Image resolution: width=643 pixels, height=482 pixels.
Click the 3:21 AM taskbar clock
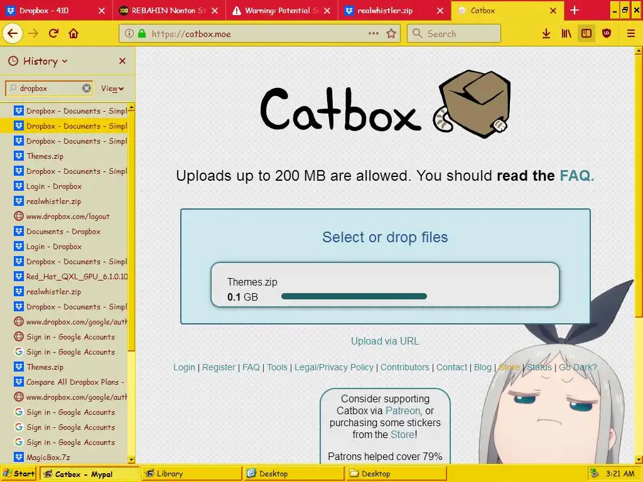pyautogui.click(x=620, y=474)
